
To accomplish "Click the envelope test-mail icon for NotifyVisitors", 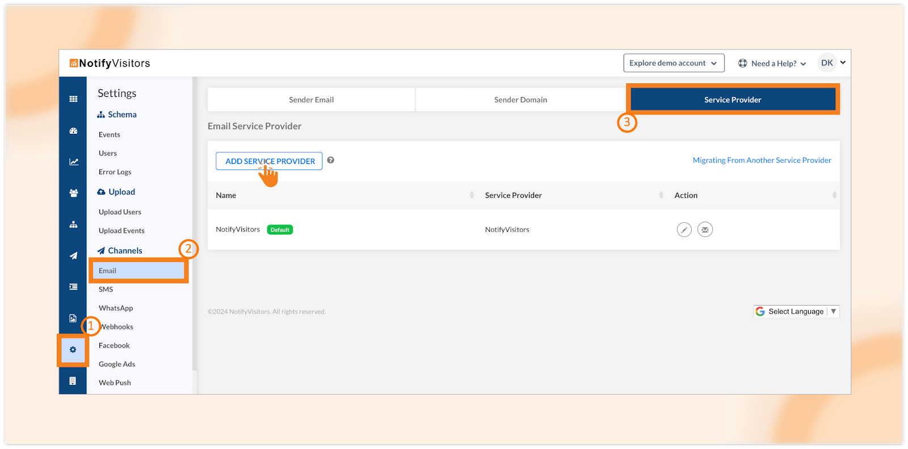I will coord(705,230).
